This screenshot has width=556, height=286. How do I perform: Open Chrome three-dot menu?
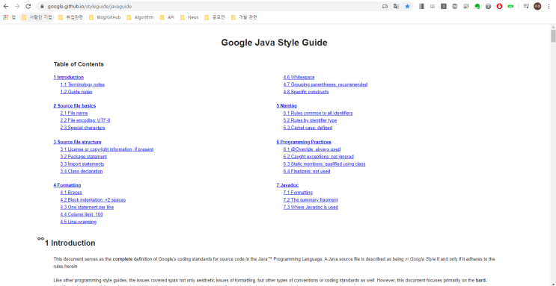pos(549,7)
